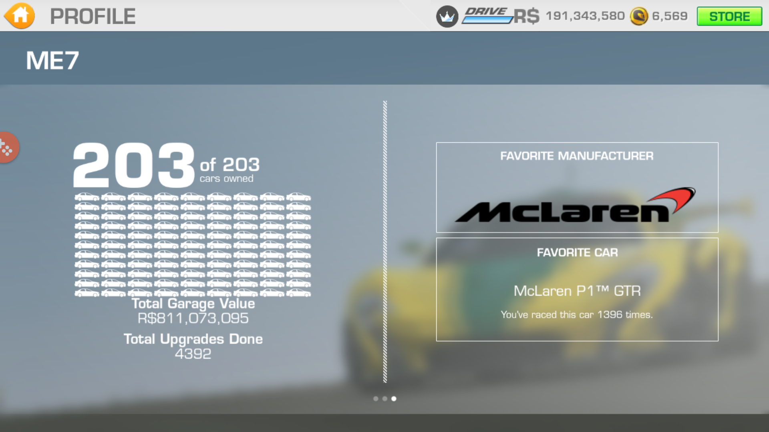Viewport: 769px width, 432px height.
Task: Tap the FAVORITE CAR heading
Action: 578,253
